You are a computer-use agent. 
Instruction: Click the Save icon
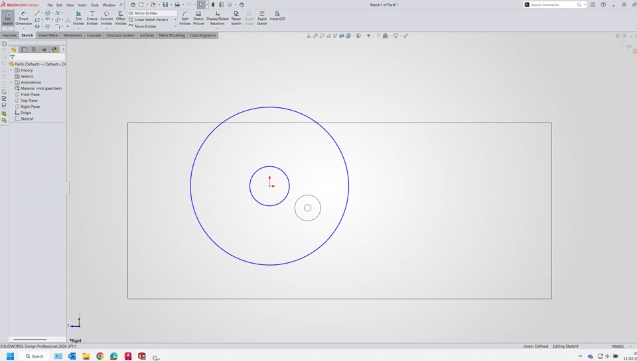165,5
